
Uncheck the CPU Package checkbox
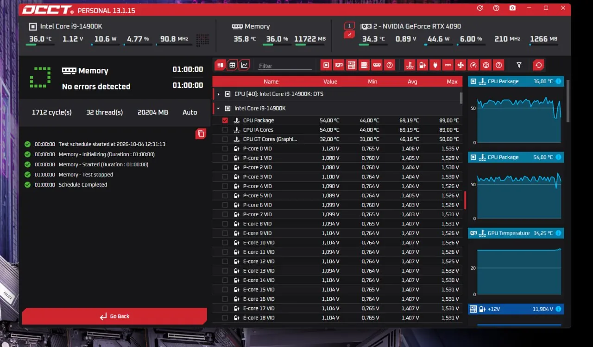[x=225, y=120]
